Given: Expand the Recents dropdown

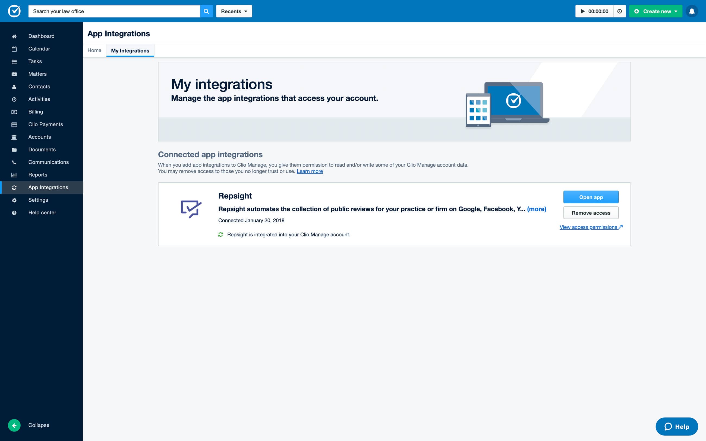Looking at the screenshot, I should tap(234, 11).
